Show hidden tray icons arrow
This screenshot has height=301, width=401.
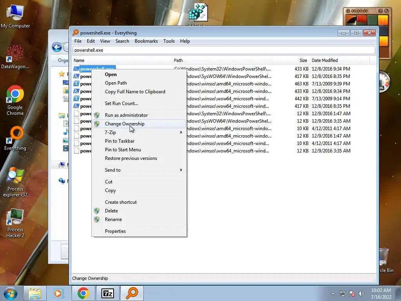coord(333,294)
